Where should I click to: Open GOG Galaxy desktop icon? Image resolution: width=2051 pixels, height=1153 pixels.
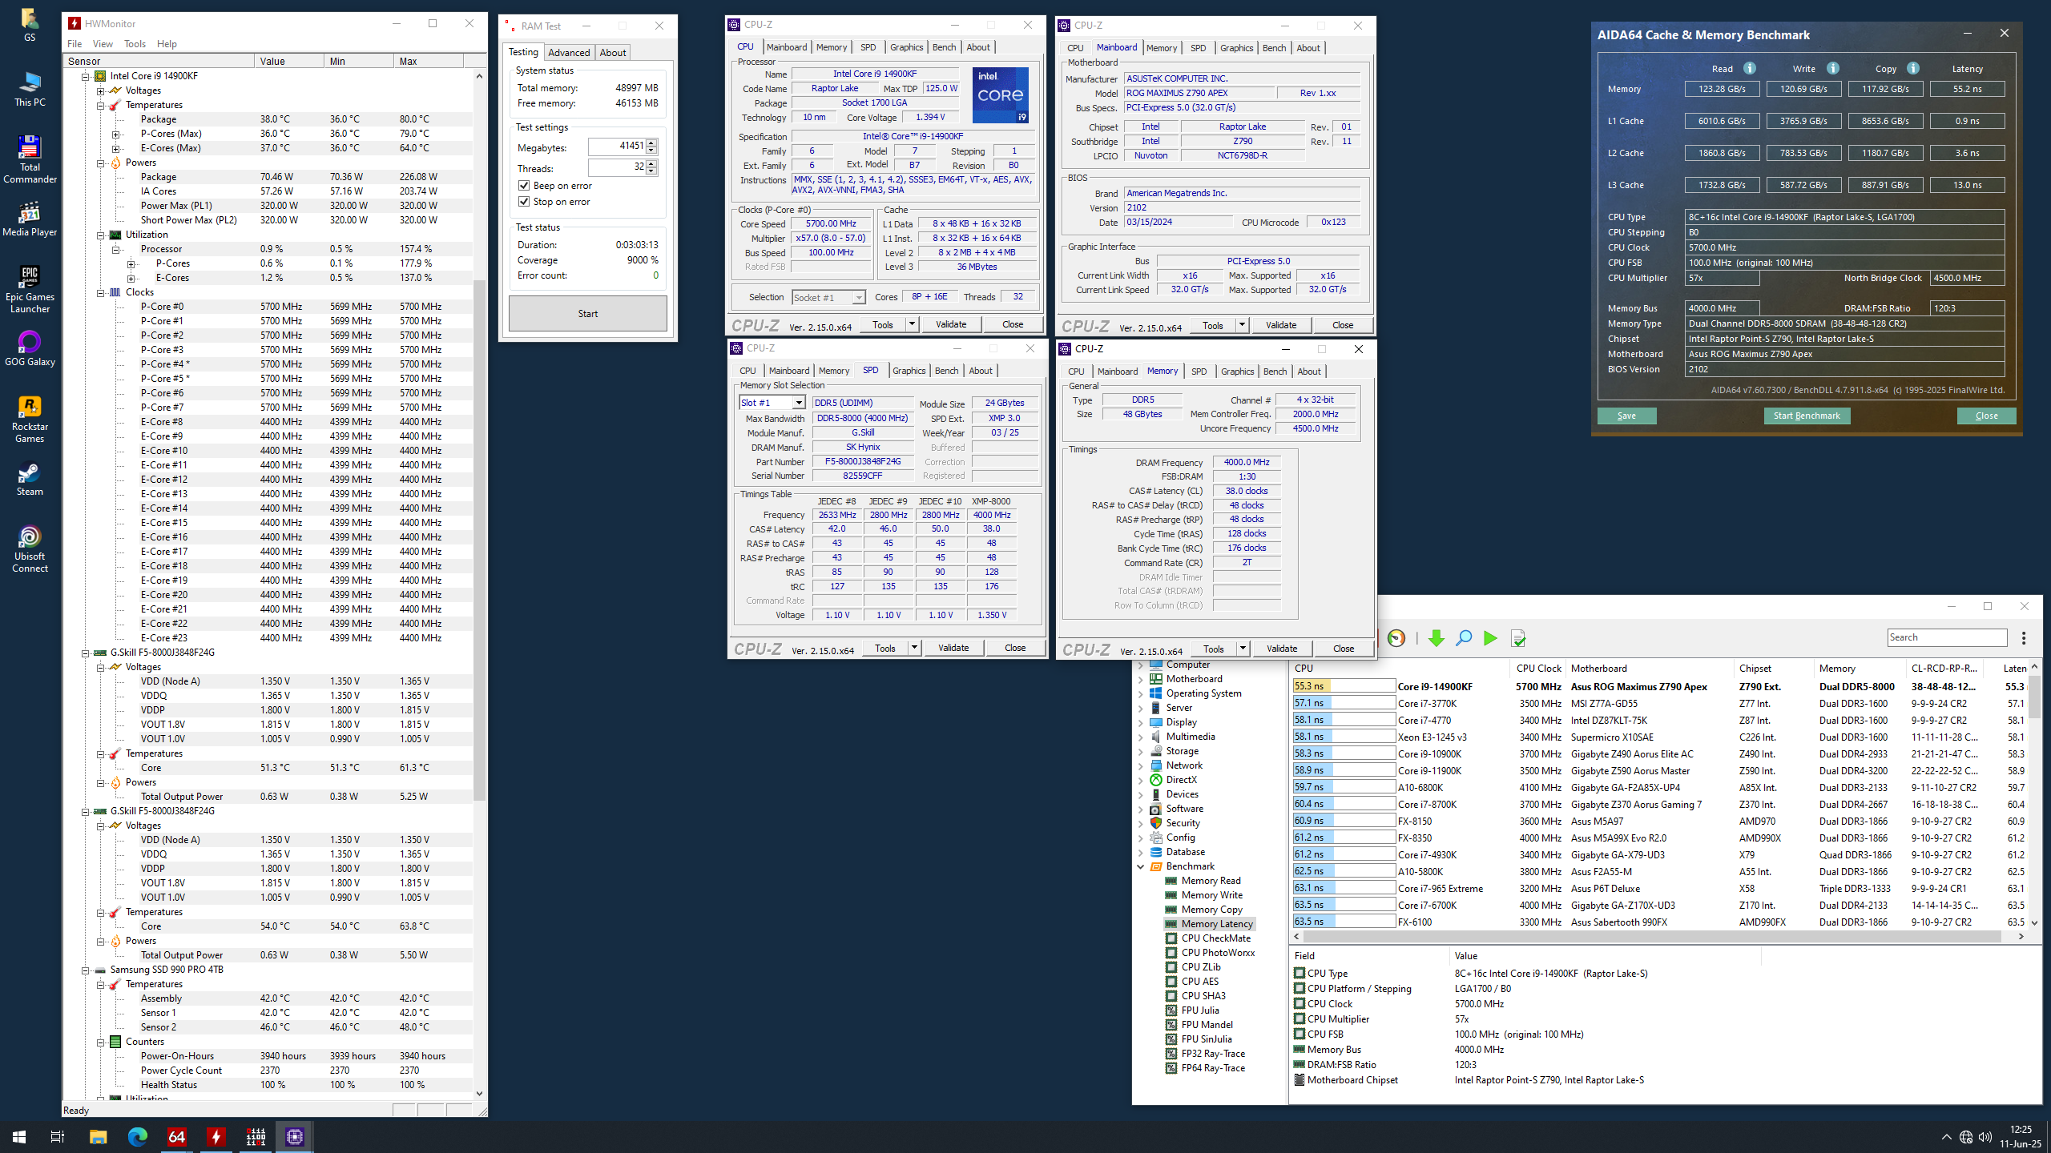(x=30, y=348)
